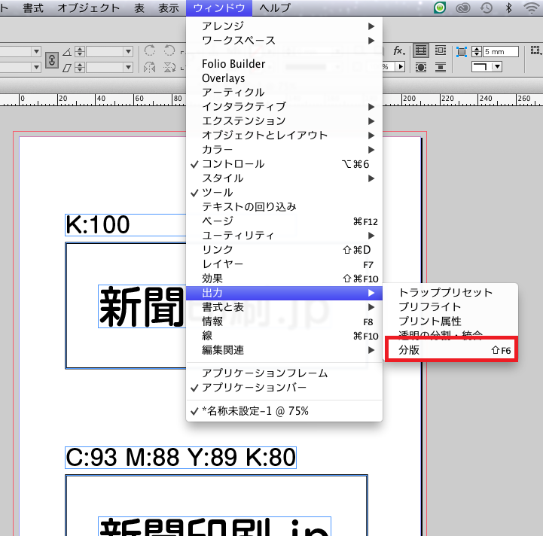Expand オブジェクトとレイアウト submenu
This screenshot has width=543, height=536.
pos(284,135)
